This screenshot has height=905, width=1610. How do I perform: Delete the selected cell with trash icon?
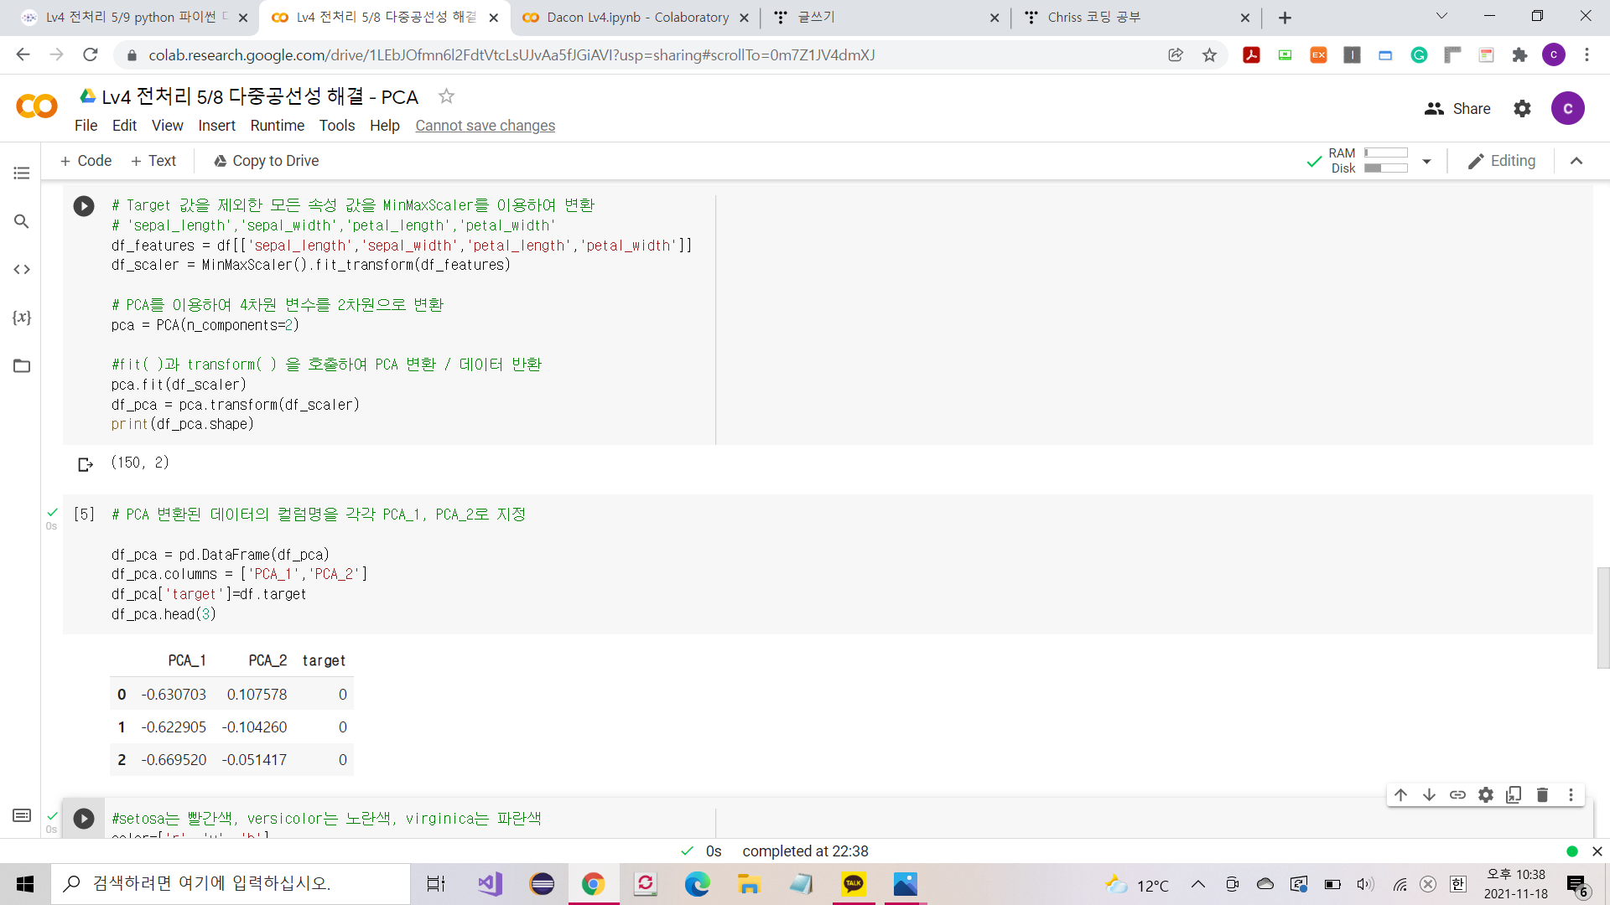(1542, 795)
